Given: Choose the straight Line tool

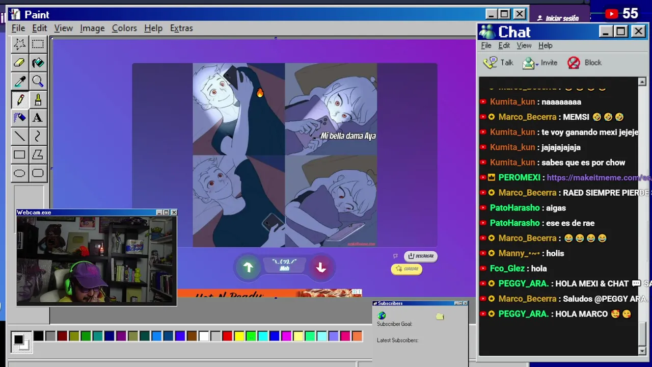Looking at the screenshot, I should click(19, 136).
